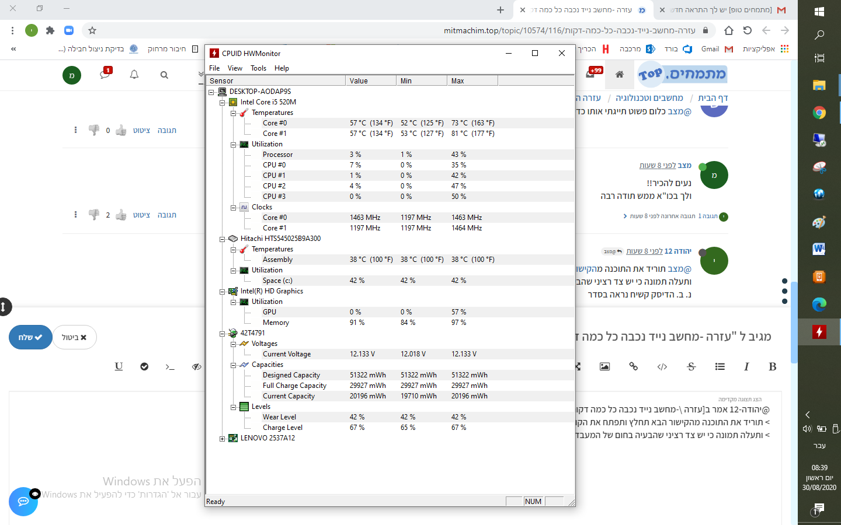Collapse the Intel Core i5 520M node
The width and height of the screenshot is (841, 525).
(x=222, y=102)
